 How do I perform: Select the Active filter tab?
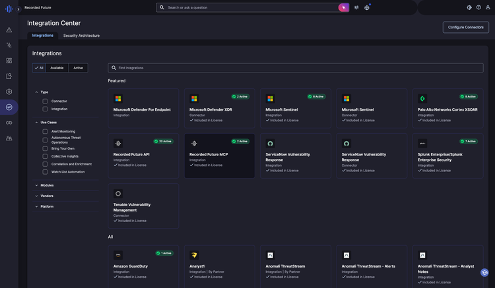click(x=78, y=68)
